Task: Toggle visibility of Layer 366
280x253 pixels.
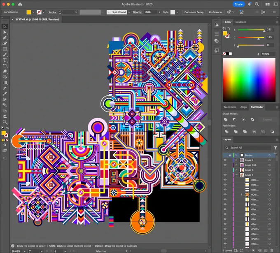Action: [225, 165]
